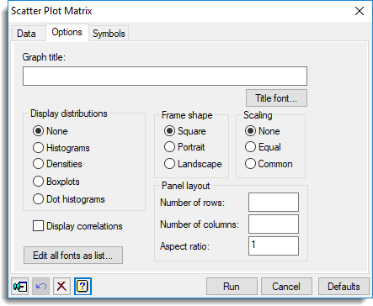Click the pin dialog open icon
This screenshot has height=306, width=373.
pos(20,287)
